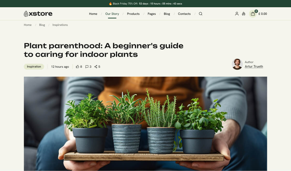Click the author avatar photo
Screen dimensions: 291x171
point(237,64)
